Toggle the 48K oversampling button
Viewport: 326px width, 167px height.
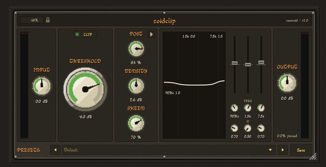pyautogui.click(x=32, y=20)
